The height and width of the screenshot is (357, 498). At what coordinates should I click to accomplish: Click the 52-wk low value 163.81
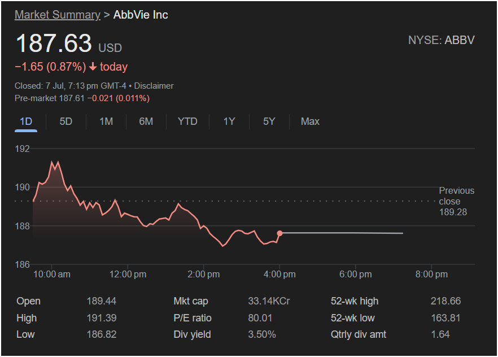[x=445, y=317]
